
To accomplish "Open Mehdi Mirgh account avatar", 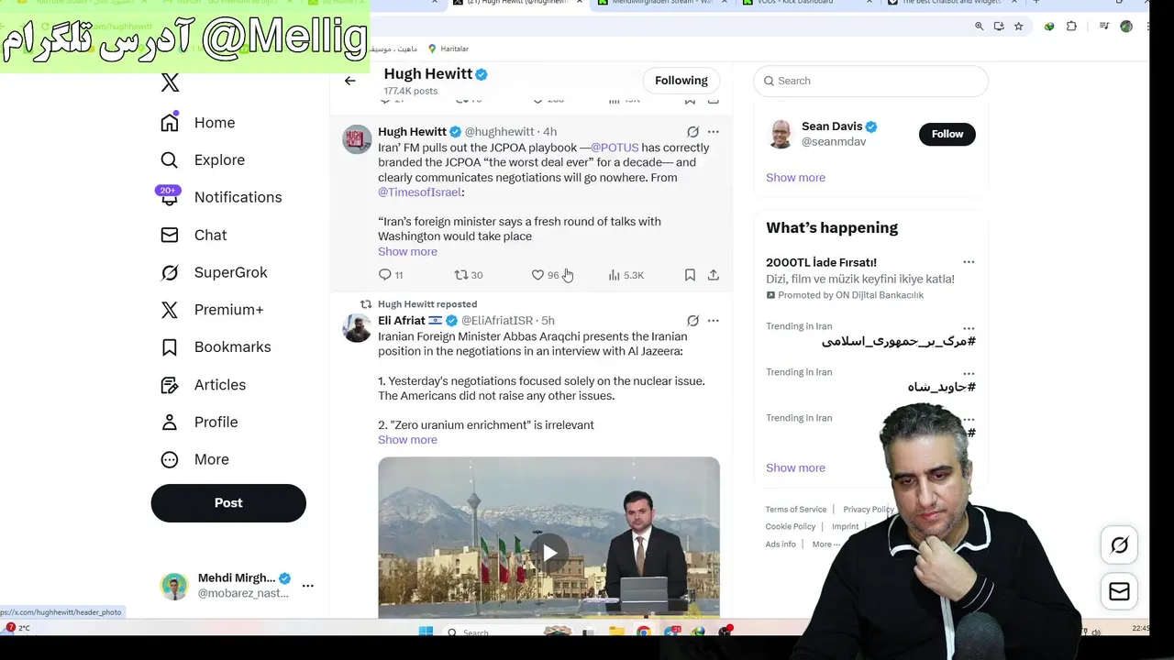I will (x=174, y=586).
